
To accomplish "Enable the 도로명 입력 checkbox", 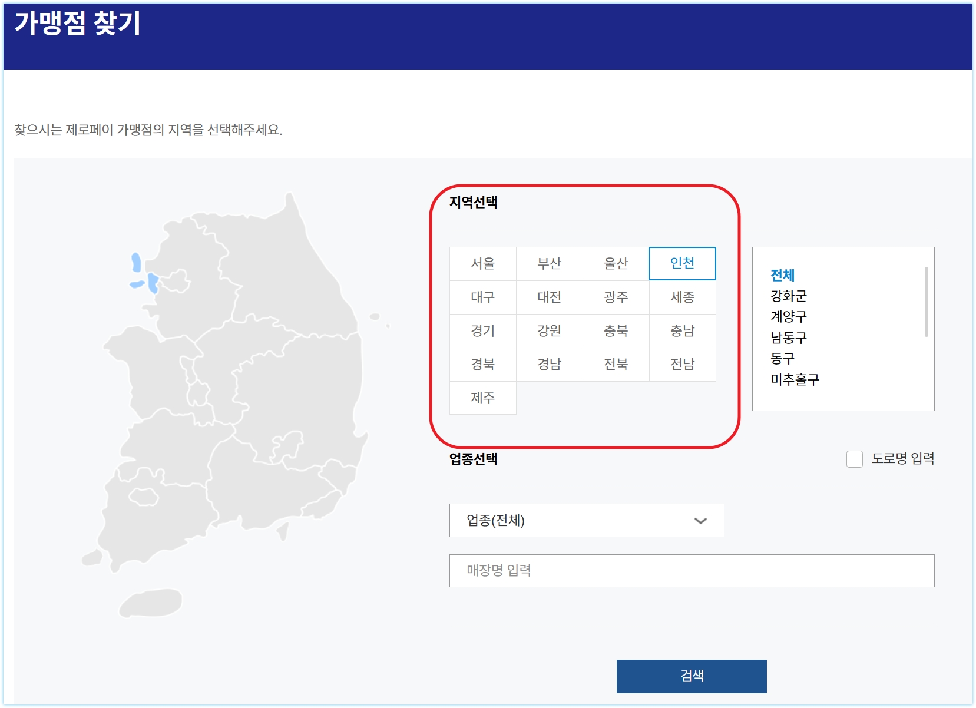I will (853, 460).
